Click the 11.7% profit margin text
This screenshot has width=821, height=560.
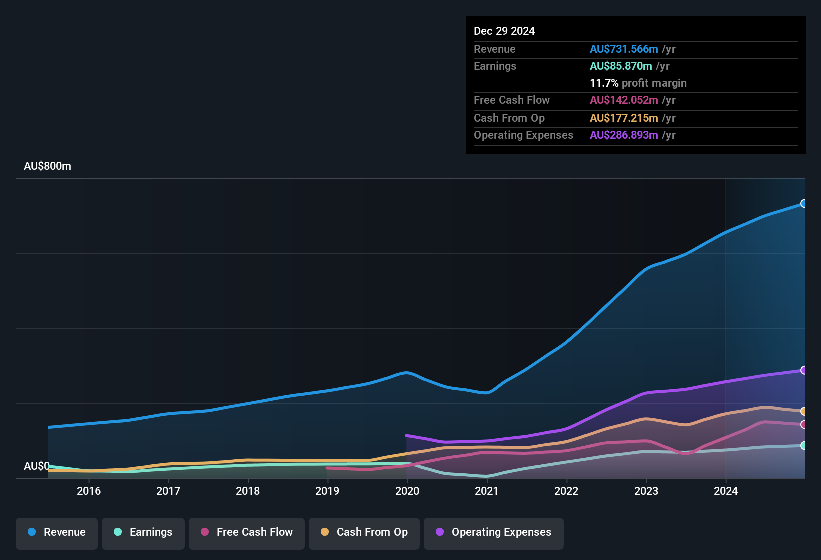[x=638, y=83]
